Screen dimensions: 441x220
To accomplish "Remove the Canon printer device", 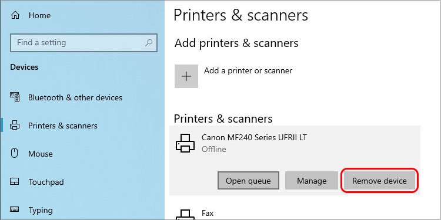I will coord(379,181).
